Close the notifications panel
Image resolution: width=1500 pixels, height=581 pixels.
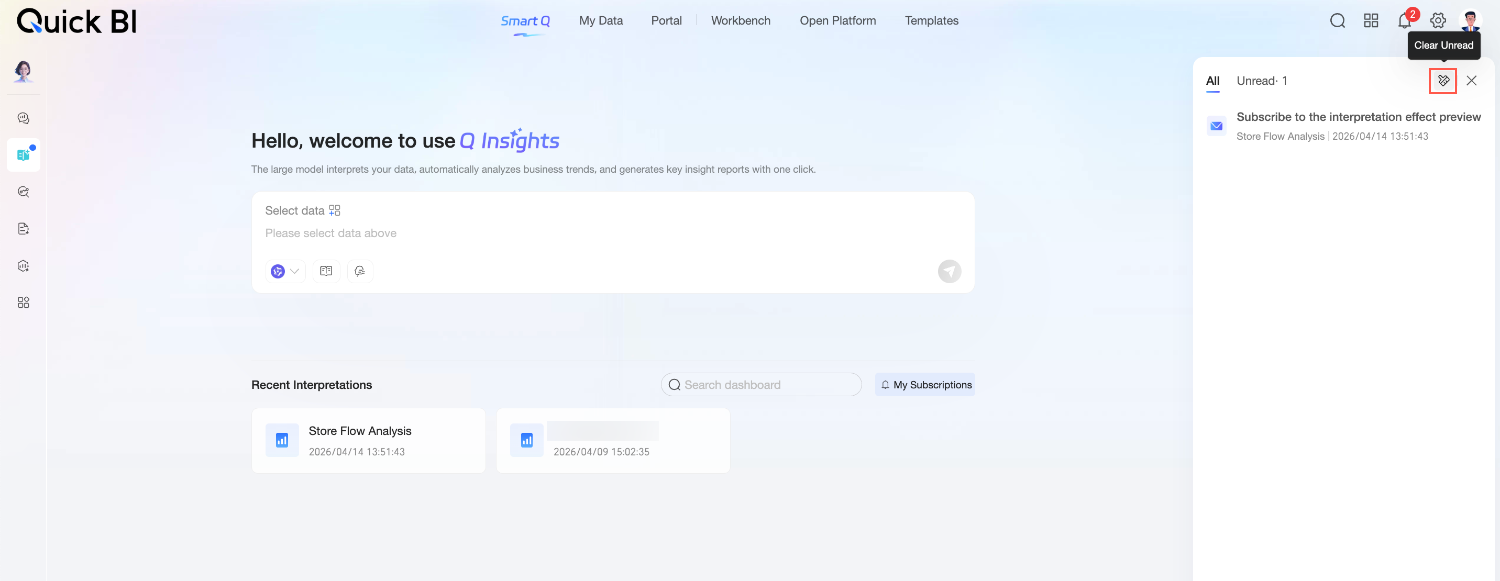tap(1472, 81)
